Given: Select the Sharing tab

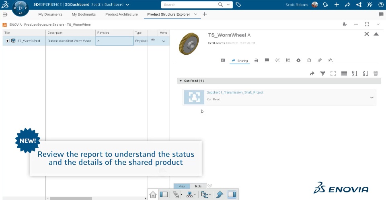Looking at the screenshot, I should tap(240, 61).
